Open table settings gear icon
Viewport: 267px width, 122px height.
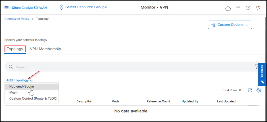click(259, 90)
